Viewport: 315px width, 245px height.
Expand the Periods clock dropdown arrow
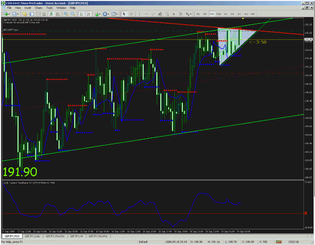pyautogui.click(x=108, y=14)
